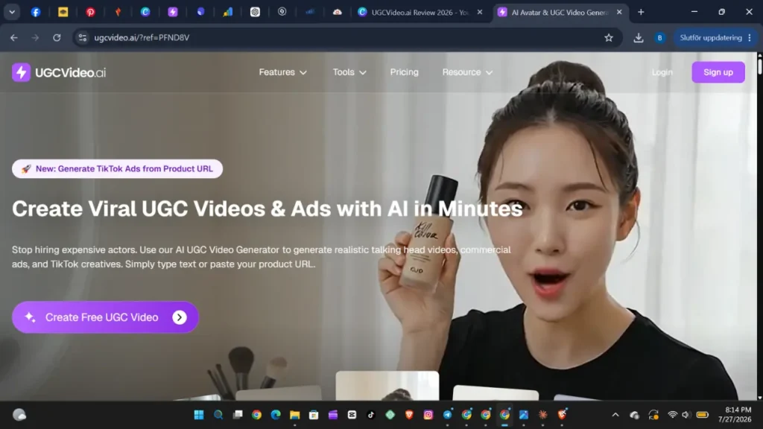Check battery status in system tray

[x=702, y=415]
